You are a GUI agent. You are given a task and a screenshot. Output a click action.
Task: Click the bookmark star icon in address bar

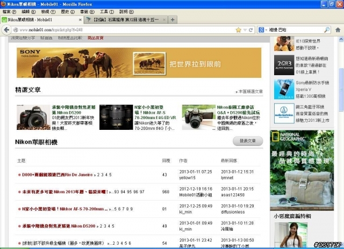238,30
